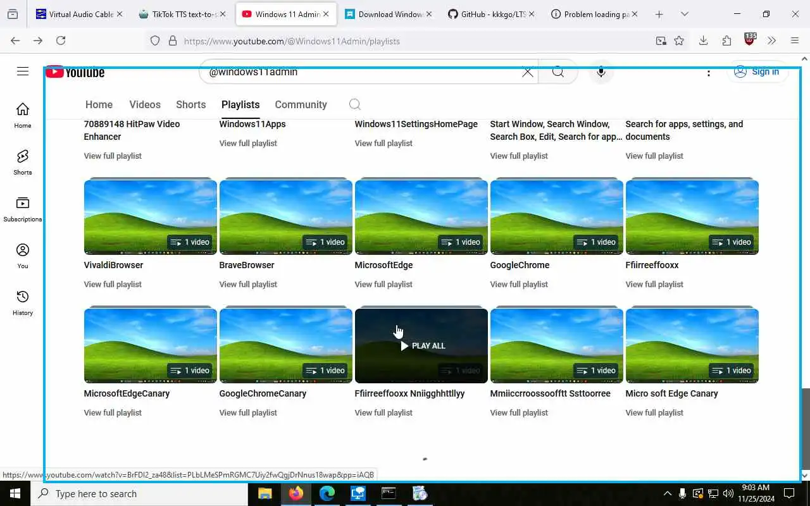The width and height of the screenshot is (810, 506).
Task: Bookmark this page with star icon
Action: [x=679, y=40]
